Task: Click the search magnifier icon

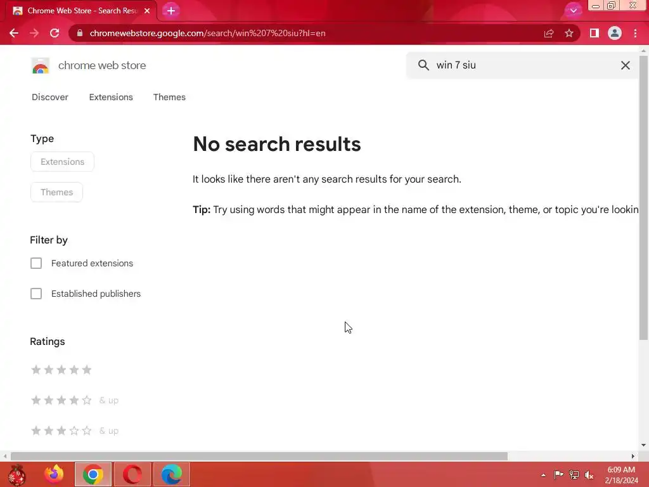Action: tap(423, 65)
